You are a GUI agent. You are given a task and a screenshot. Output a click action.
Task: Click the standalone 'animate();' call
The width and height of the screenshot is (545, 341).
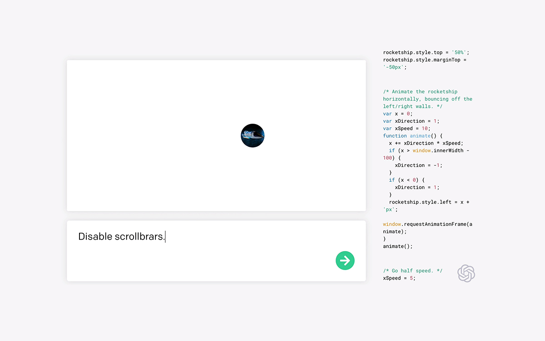tap(397, 246)
